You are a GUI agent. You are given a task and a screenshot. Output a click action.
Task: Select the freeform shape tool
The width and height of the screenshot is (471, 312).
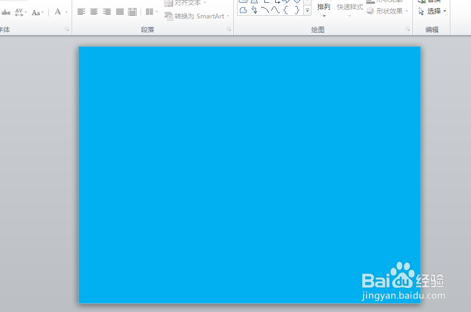click(243, 10)
